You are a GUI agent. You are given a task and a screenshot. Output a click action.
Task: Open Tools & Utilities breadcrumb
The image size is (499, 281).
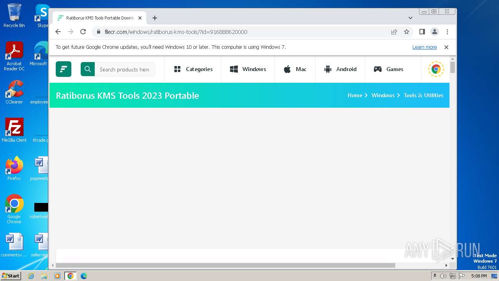click(423, 95)
